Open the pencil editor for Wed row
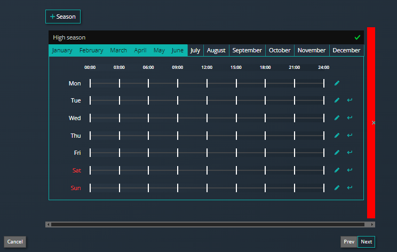Screen dimensions: 397x252 [x=337, y=118]
